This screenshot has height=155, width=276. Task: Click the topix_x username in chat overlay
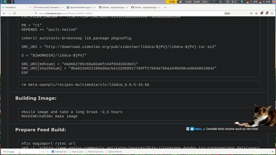(x=199, y=129)
